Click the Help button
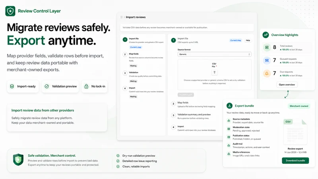 [248, 41]
